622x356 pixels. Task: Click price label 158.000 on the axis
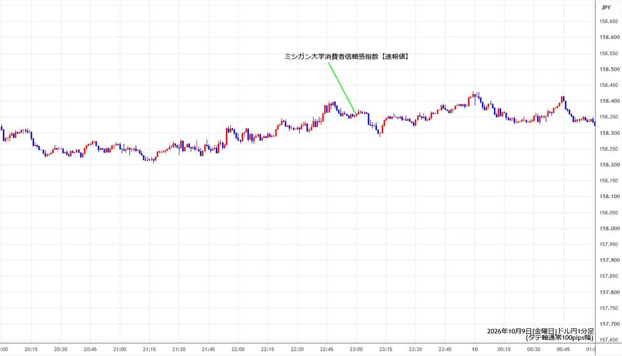[609, 228]
